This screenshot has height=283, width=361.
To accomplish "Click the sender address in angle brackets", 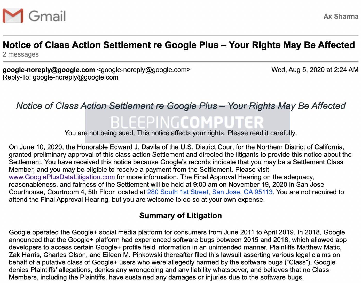I will tap(144, 70).
